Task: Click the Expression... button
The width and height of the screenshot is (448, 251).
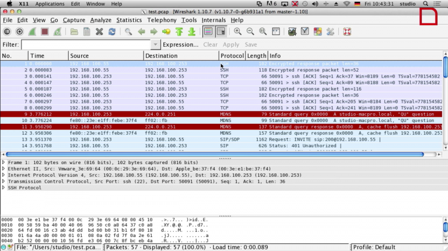Action: tap(180, 44)
